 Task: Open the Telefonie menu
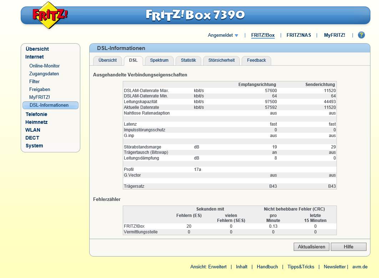(36, 114)
